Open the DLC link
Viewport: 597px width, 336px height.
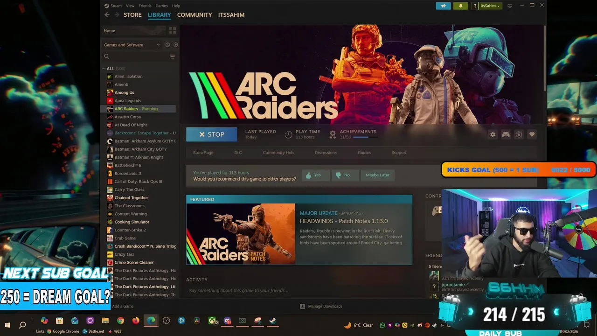point(238,153)
